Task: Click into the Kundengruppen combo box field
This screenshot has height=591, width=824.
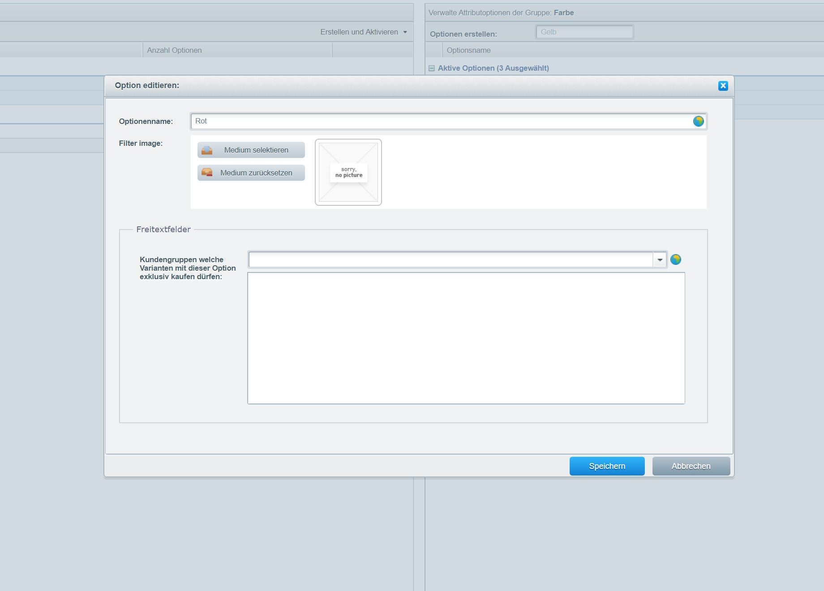Action: (x=451, y=260)
